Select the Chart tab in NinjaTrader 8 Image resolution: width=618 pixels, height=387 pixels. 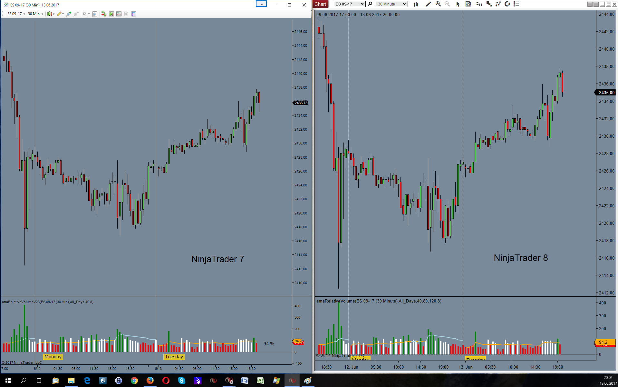point(320,4)
